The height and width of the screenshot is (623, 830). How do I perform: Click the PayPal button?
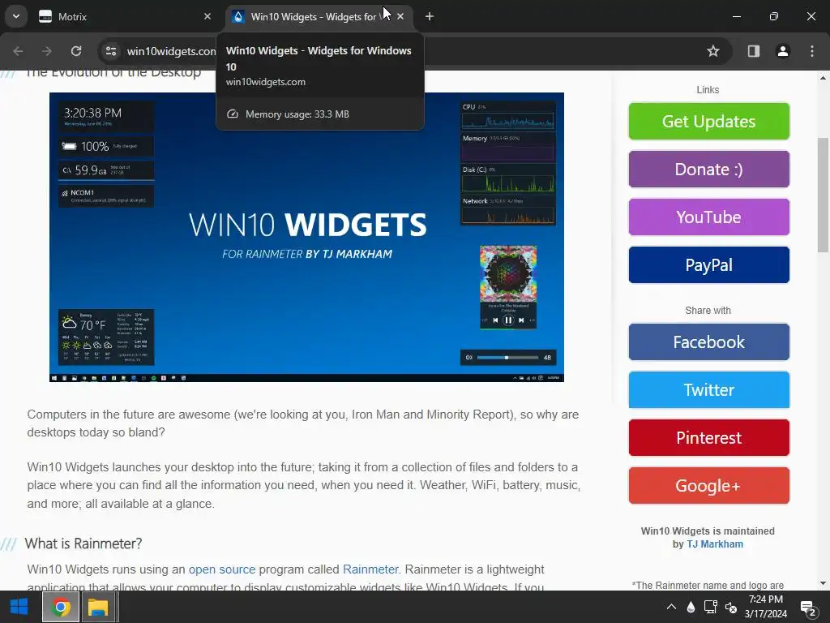(708, 265)
